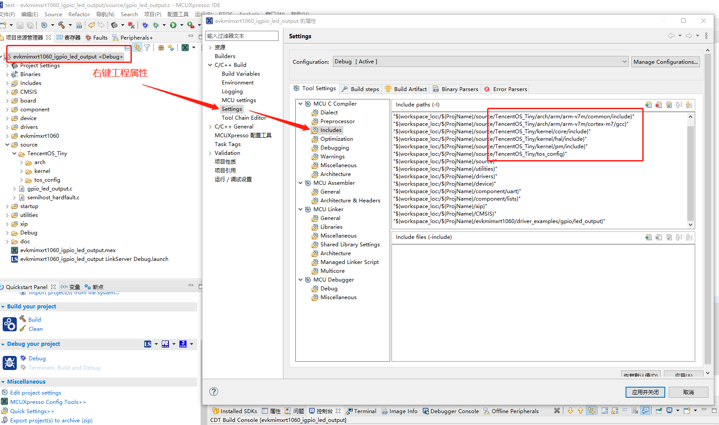Click the 010 binary file toolbar icon
This screenshot has width=719, height=425.
coord(79,25)
